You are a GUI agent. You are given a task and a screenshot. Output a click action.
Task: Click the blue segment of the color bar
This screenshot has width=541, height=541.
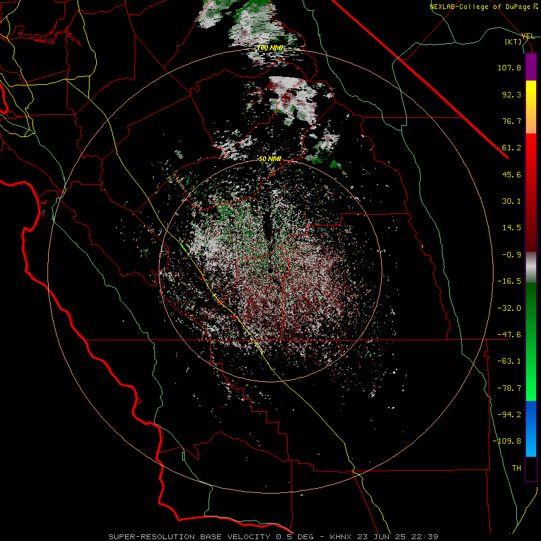coord(531,429)
